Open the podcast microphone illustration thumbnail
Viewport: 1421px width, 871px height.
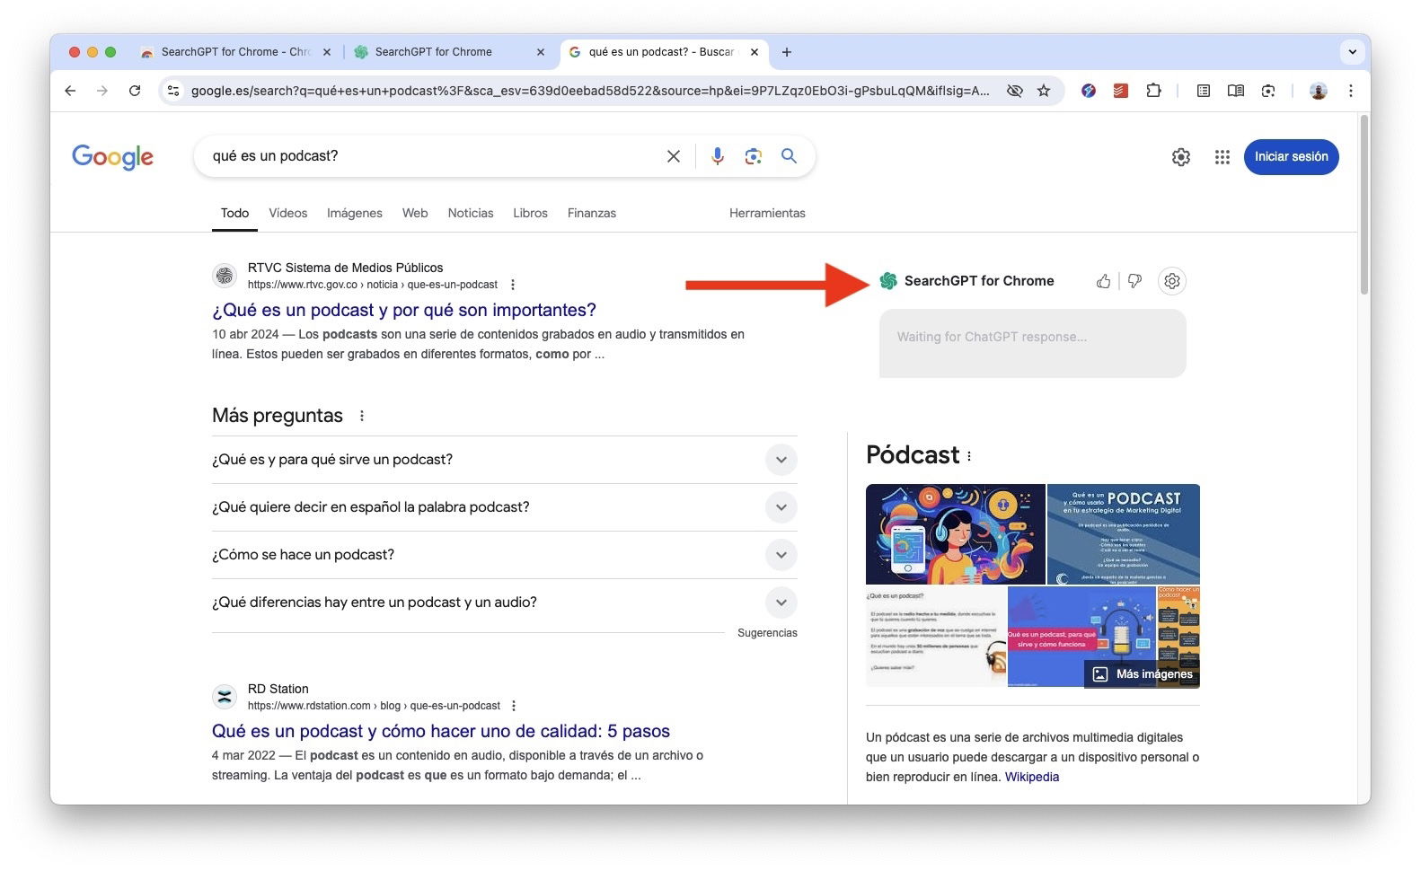1081,637
